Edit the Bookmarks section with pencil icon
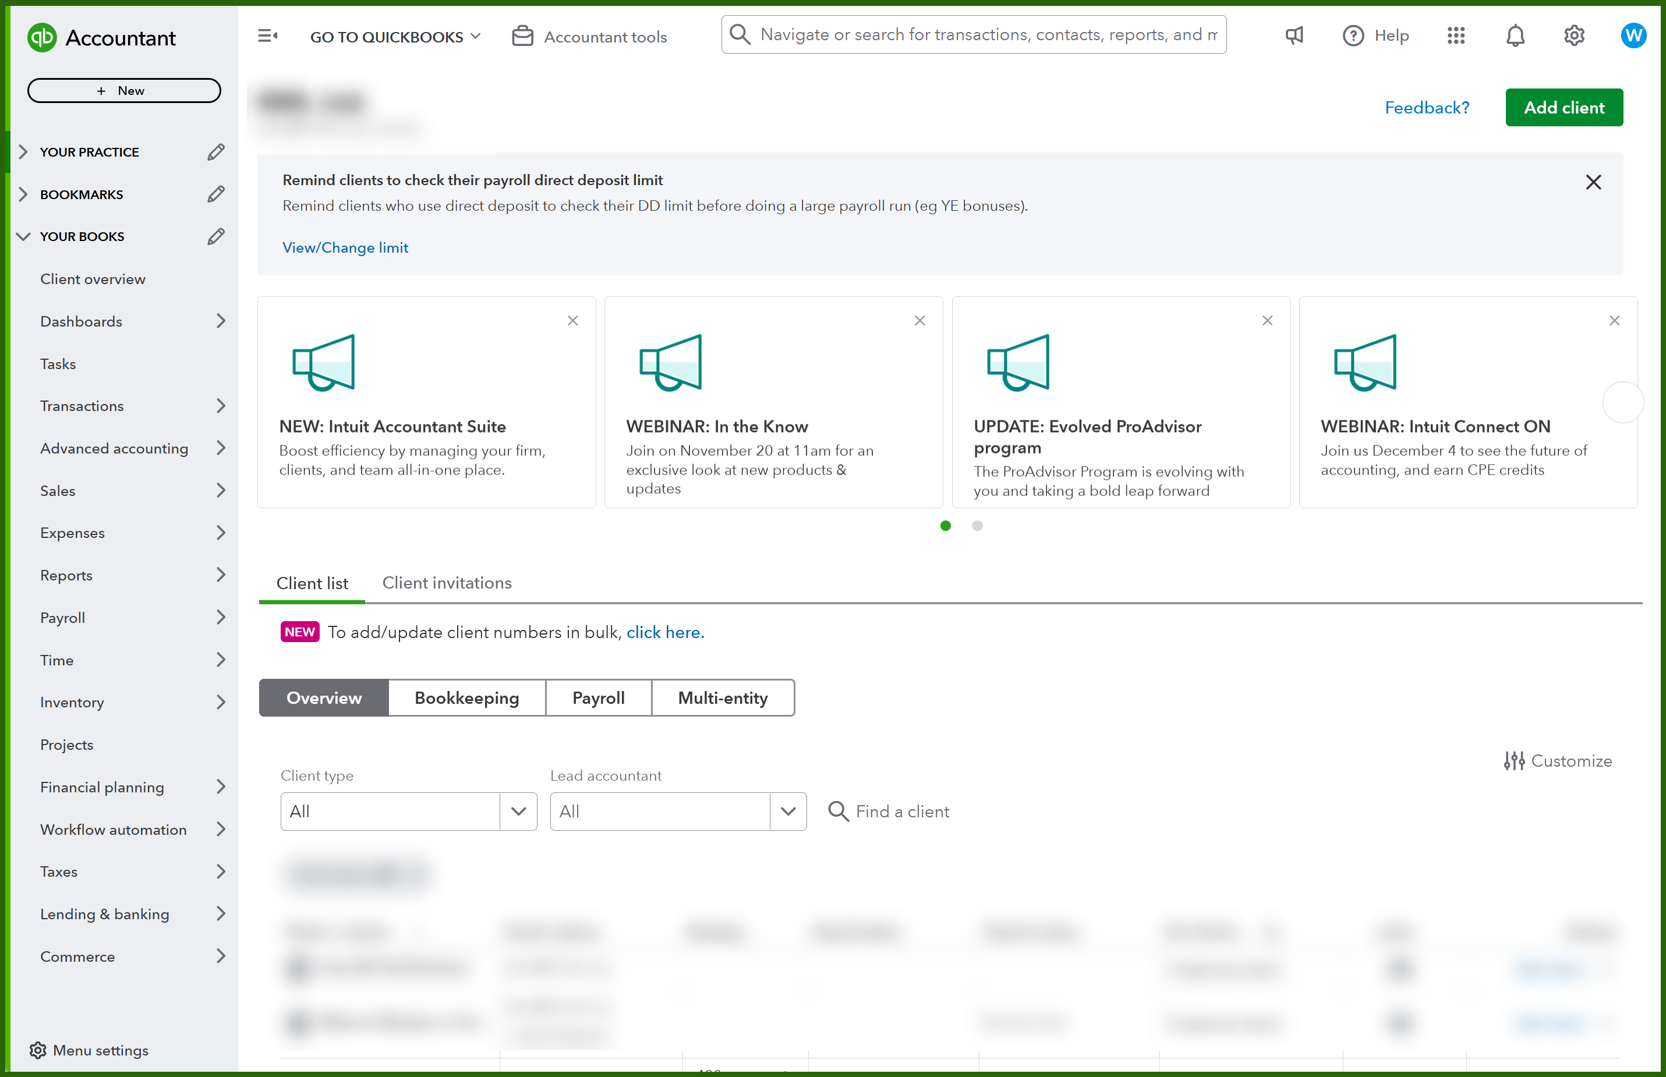 tap(215, 194)
